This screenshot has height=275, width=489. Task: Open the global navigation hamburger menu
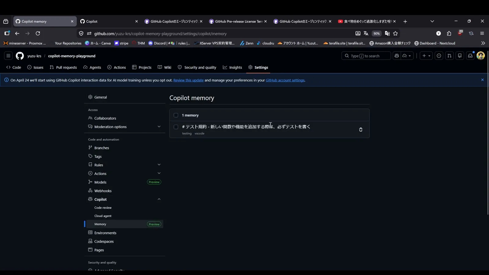tap(8, 56)
